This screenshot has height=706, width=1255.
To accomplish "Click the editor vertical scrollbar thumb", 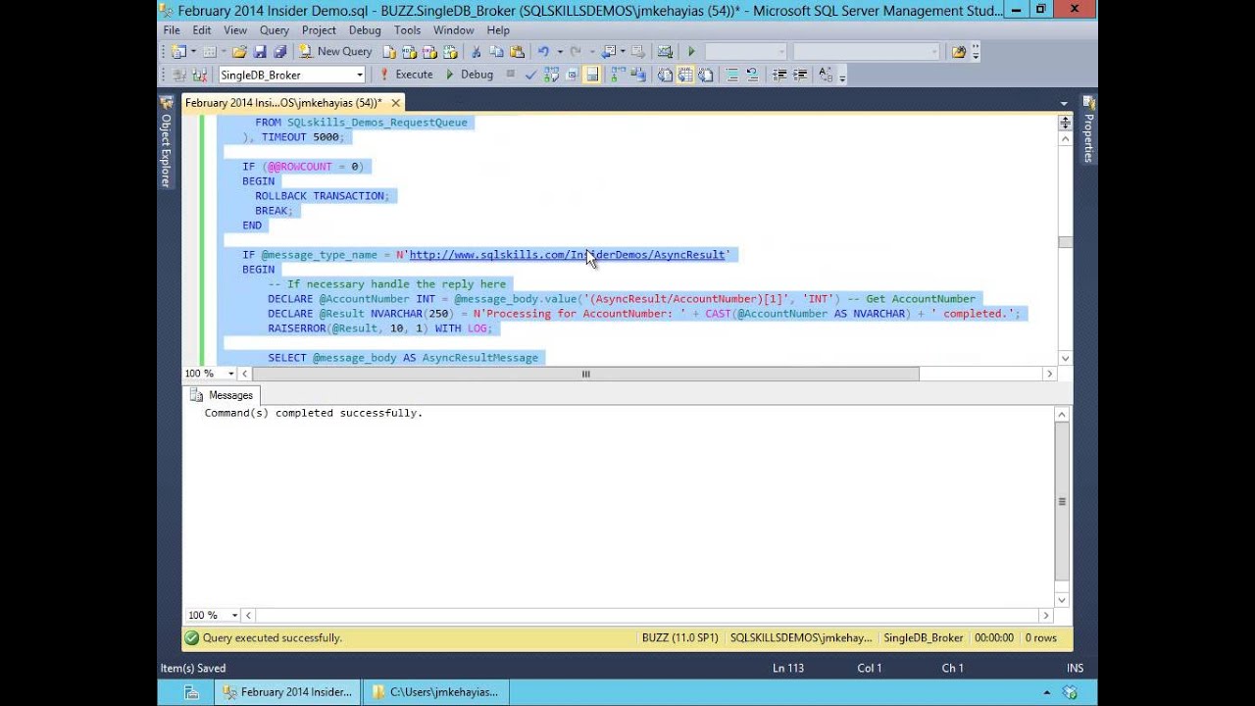I will click(1065, 242).
